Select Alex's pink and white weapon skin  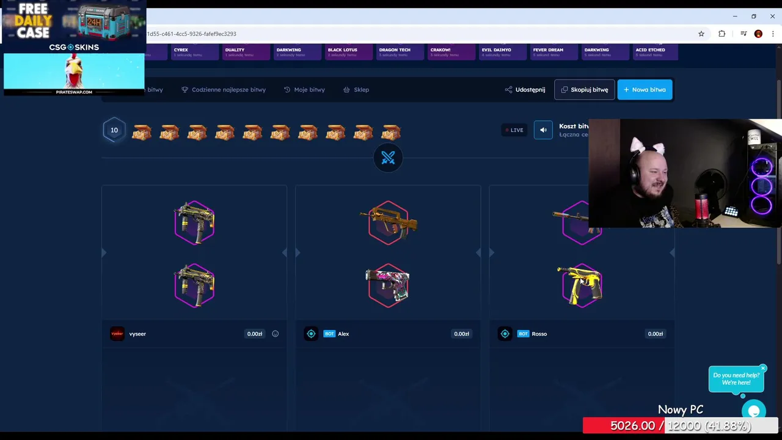tap(389, 285)
